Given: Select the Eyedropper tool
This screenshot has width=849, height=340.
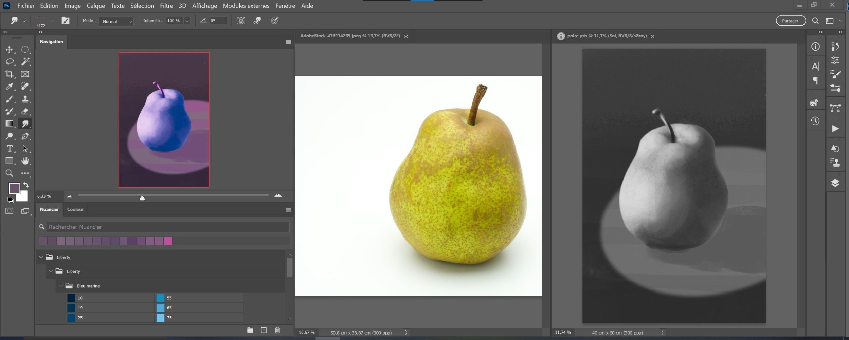Looking at the screenshot, I should coord(9,87).
